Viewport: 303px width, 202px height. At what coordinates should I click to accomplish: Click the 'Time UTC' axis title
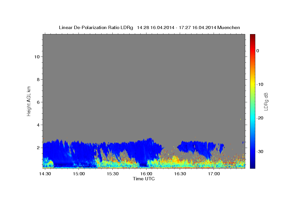tap(144, 179)
